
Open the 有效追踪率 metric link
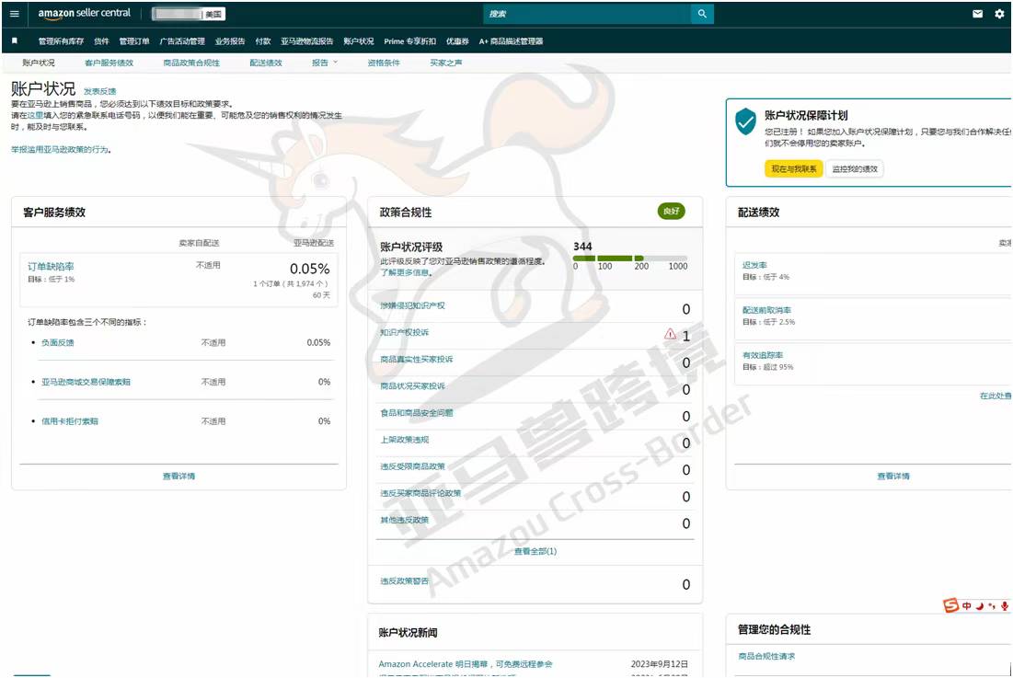point(763,356)
